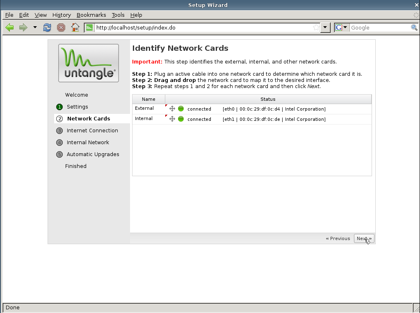Click the green status light for eth1
This screenshot has height=313, width=420.
tap(181, 119)
